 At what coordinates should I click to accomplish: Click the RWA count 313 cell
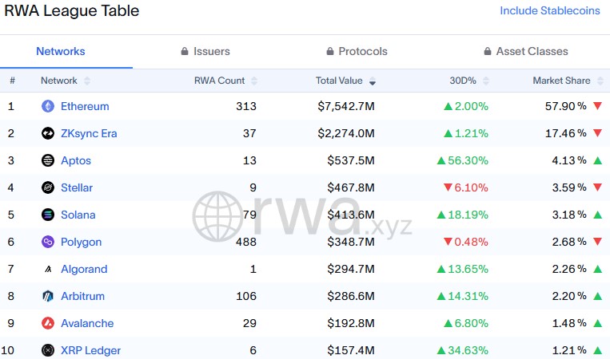[x=246, y=106]
